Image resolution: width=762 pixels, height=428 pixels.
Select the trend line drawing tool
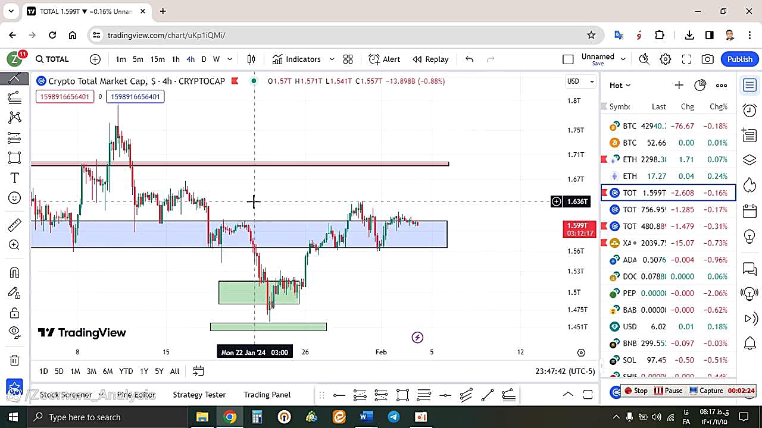point(14,77)
